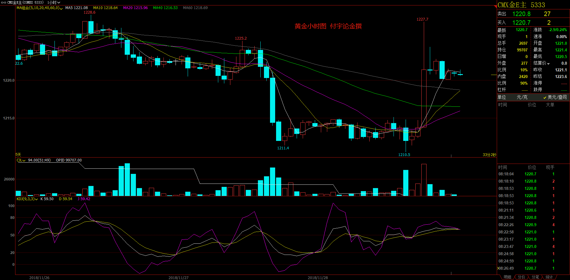Click the 现手 column header in trade list
Screen dimensions: 570x280
pos(550,167)
